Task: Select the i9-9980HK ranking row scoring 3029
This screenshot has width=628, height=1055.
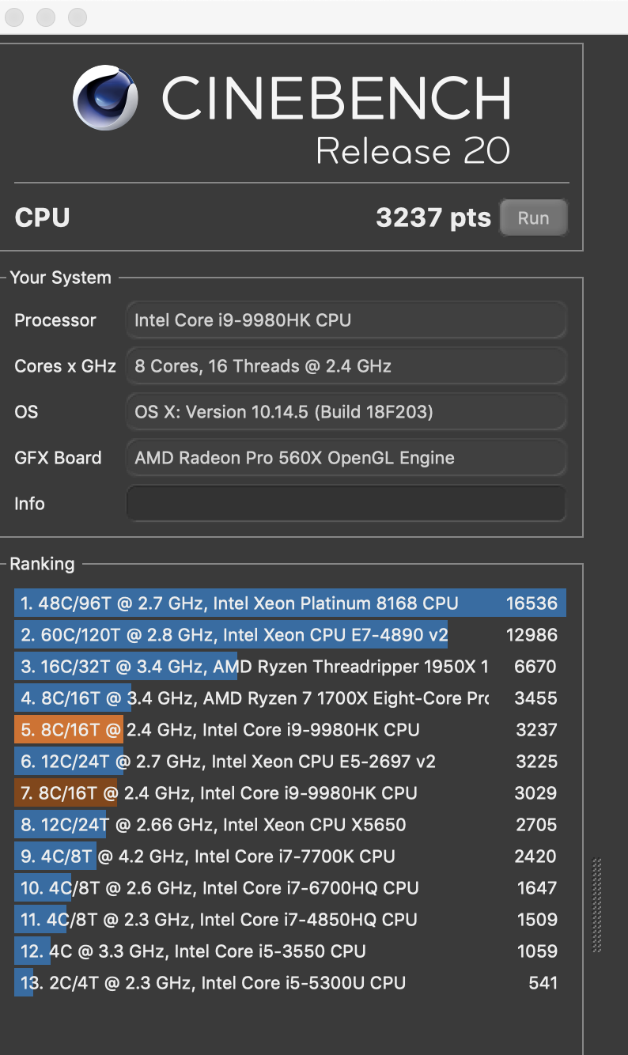Action: point(289,793)
